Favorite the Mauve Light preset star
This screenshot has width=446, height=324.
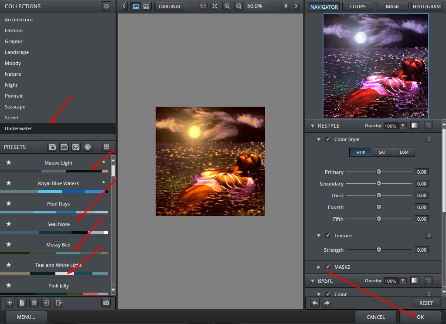9,162
